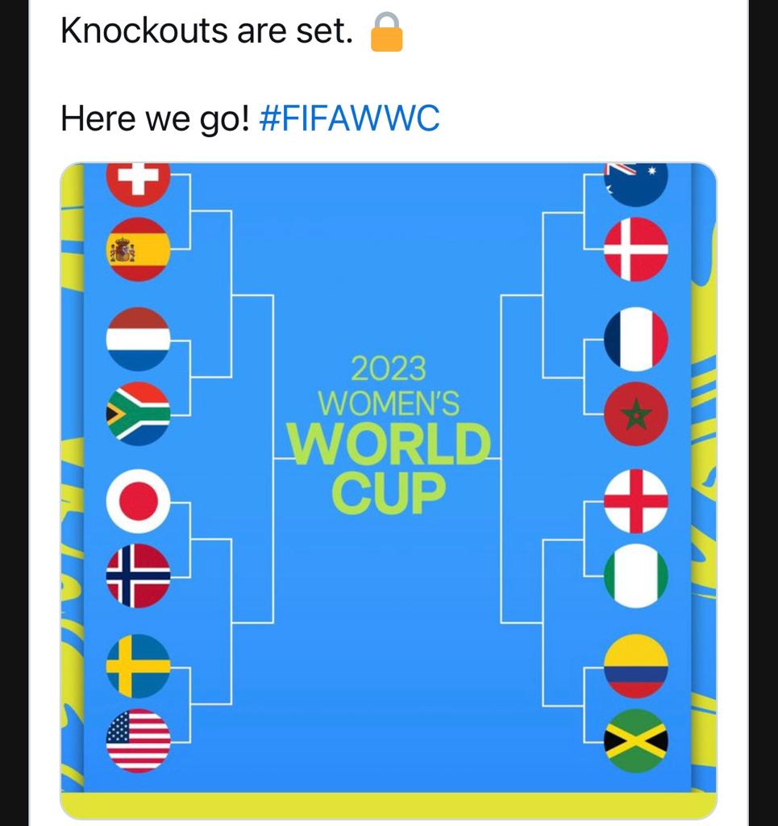Click the France flag icon
778x826 pixels.
point(636,339)
